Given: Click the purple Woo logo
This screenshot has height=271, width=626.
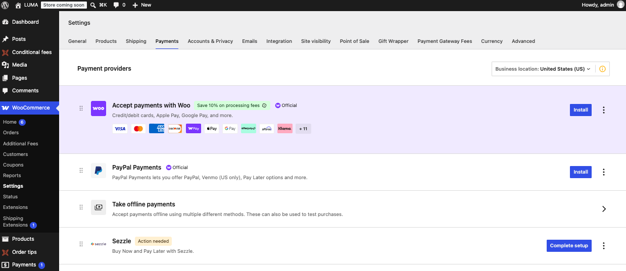Looking at the screenshot, I should tap(99, 109).
